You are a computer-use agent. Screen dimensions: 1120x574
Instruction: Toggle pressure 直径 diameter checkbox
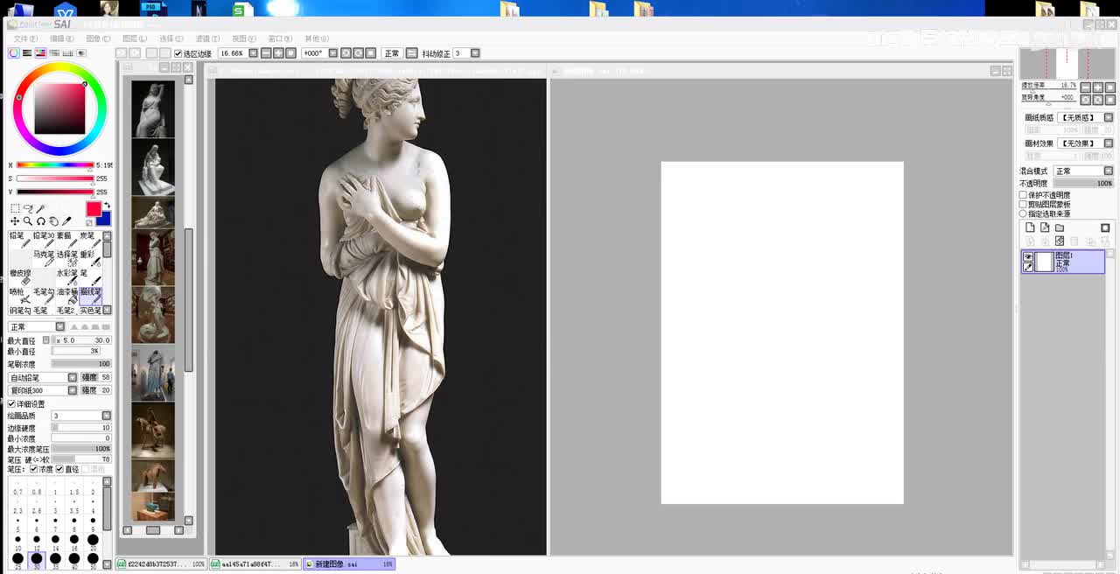(59, 469)
